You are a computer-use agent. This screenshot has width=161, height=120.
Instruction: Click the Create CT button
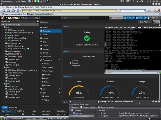coord(141,18)
